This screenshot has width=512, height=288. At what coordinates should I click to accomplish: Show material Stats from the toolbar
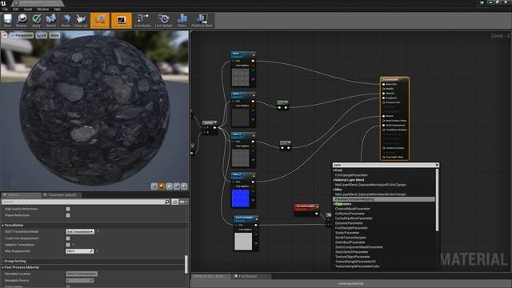click(x=182, y=20)
